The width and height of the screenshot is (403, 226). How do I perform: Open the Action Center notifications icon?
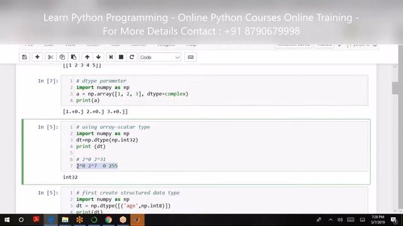(x=394, y=220)
